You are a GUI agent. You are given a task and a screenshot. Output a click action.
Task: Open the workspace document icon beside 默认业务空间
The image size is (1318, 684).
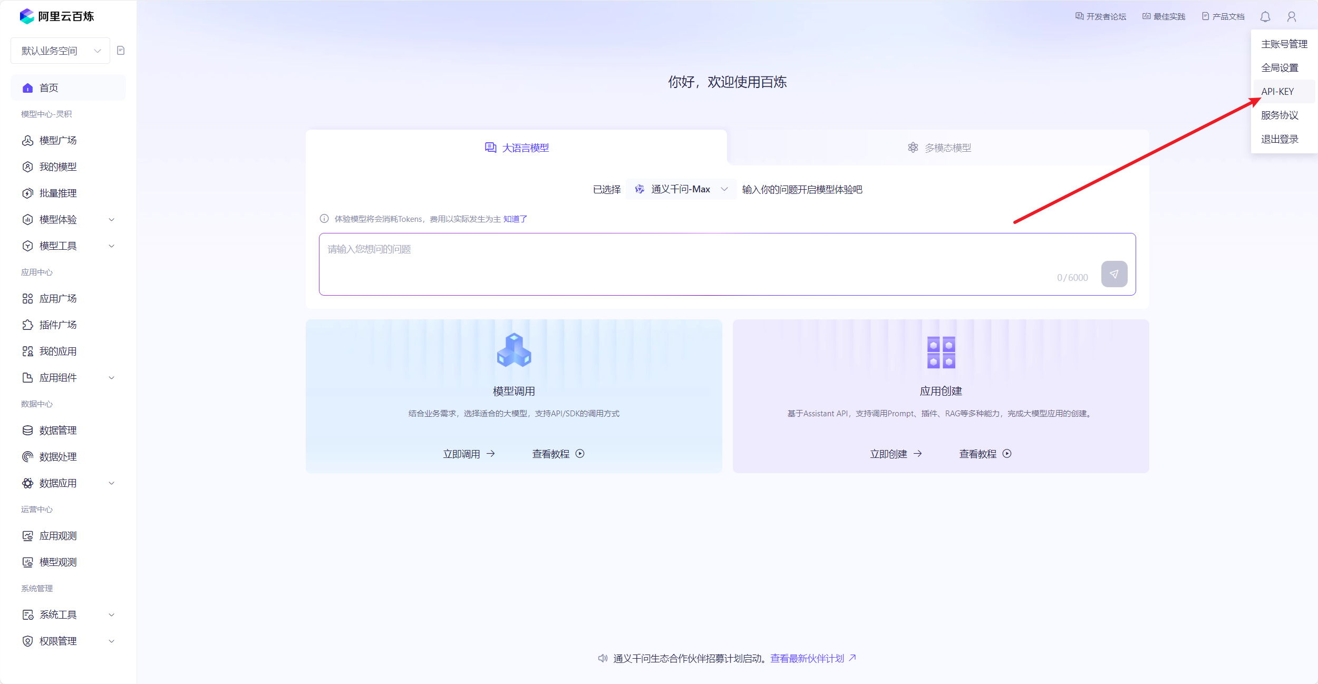click(121, 51)
